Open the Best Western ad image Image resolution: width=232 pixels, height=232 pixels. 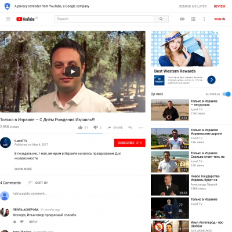pyautogui.click(x=185, y=49)
